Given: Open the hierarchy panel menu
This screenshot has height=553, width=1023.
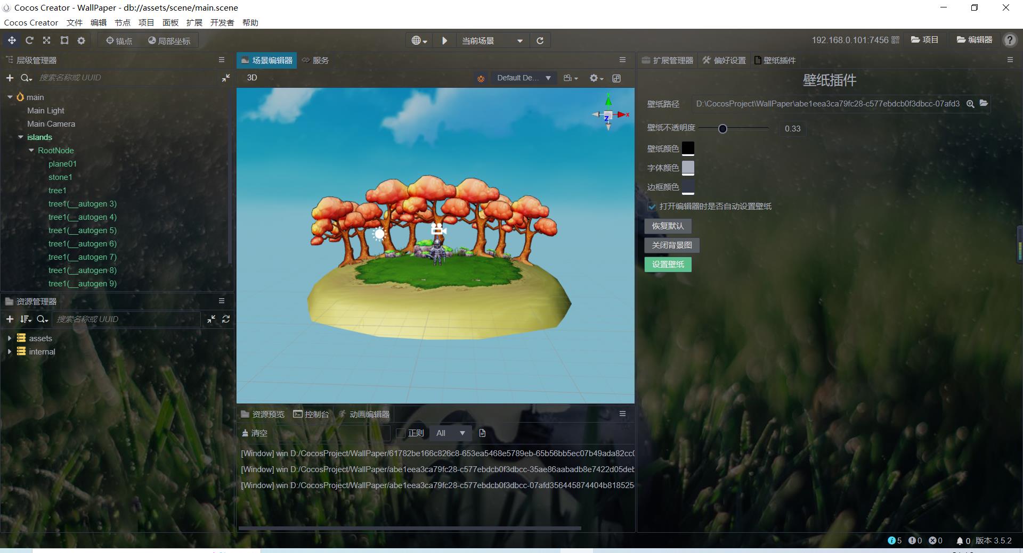Looking at the screenshot, I should [222, 60].
